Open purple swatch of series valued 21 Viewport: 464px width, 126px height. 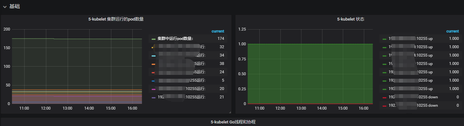pyautogui.click(x=153, y=97)
